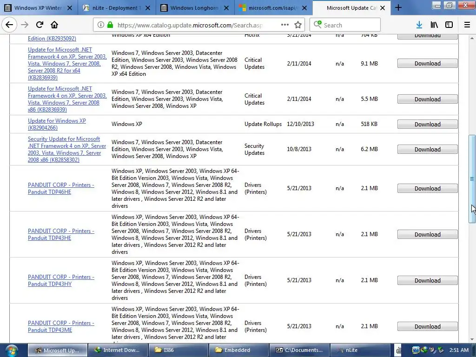This screenshot has width=476, height=357.
Task: Open page actions three-dot menu
Action: [285, 25]
